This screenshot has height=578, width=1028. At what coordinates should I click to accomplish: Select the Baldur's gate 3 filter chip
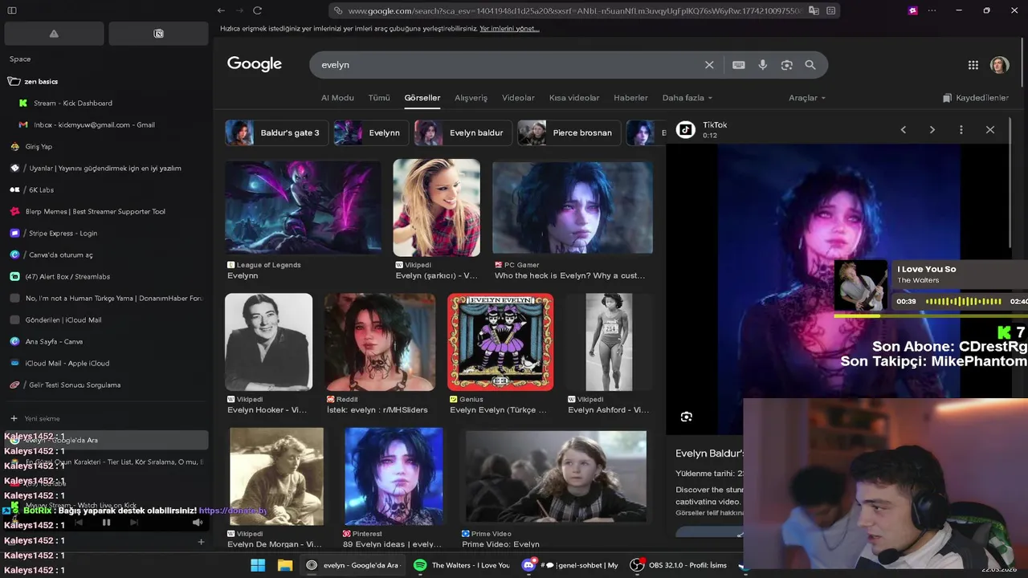276,132
